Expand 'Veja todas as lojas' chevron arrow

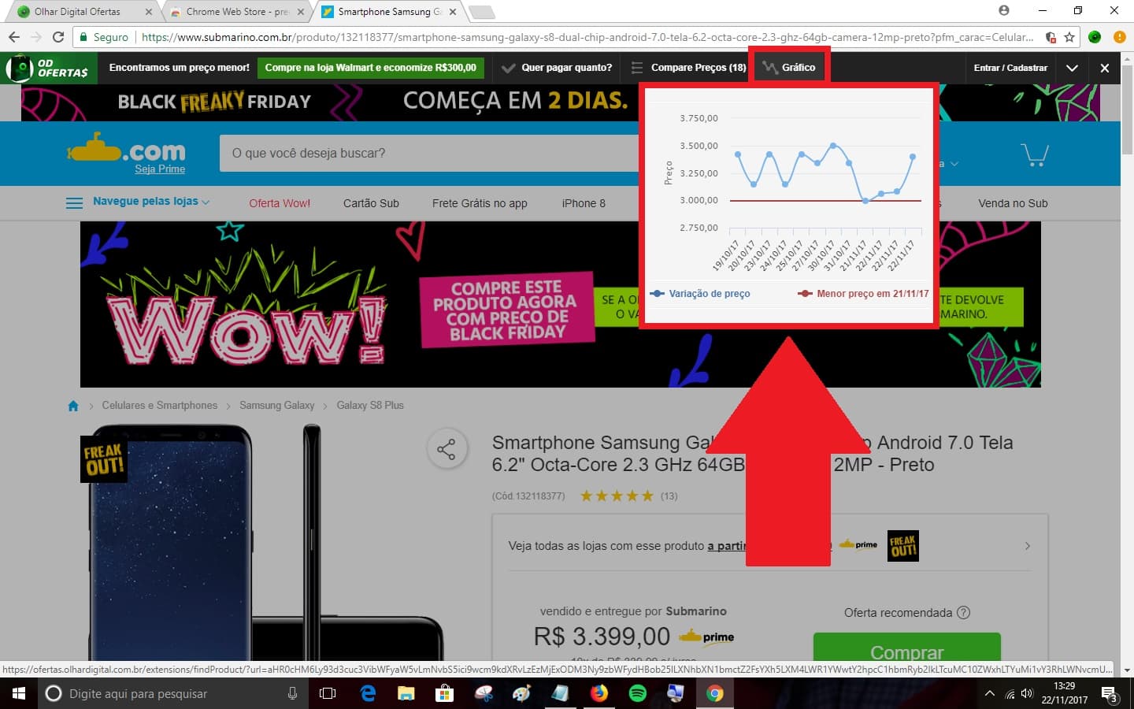(1027, 546)
